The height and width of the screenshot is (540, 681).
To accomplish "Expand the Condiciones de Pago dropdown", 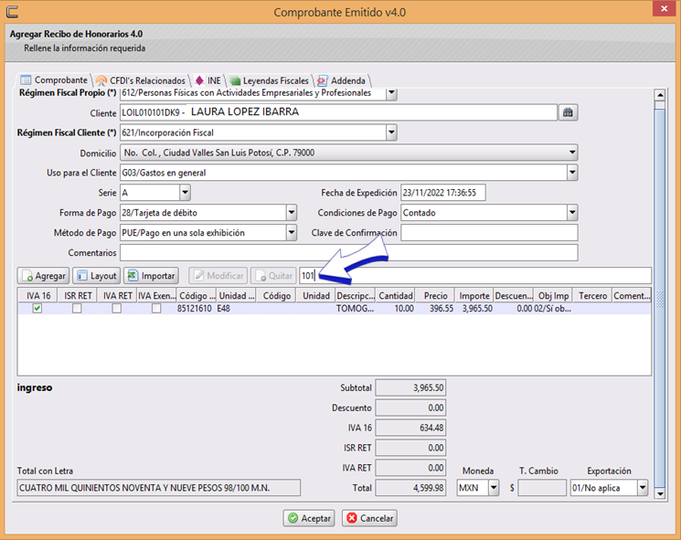I will pos(572,213).
